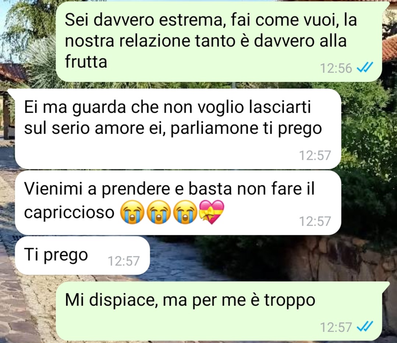The image size is (397, 343).
Task: Click the 12:57 timestamp in 'Ti prego' bubble
Action: tap(124, 261)
